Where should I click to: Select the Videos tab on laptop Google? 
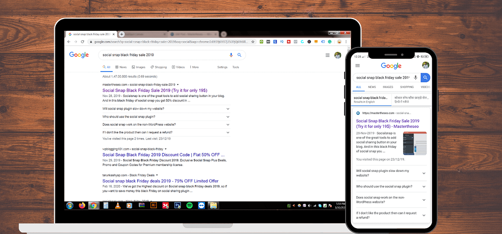[x=178, y=67]
